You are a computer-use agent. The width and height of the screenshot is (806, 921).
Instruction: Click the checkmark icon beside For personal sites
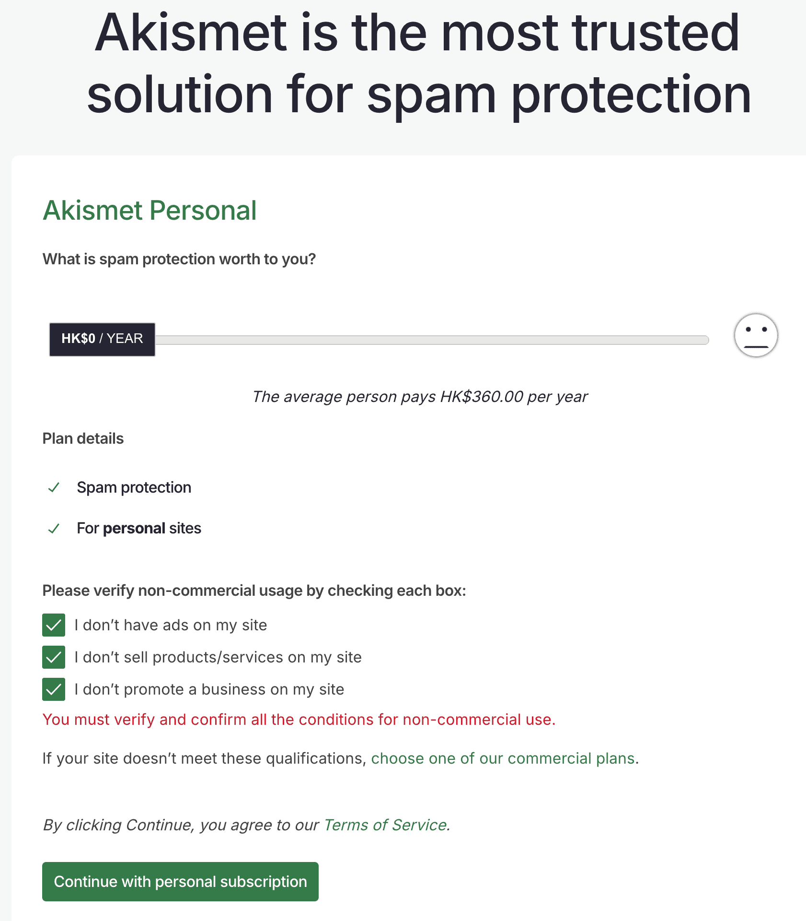(54, 529)
